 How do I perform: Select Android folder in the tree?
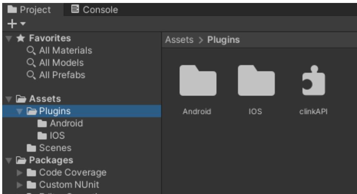(x=66, y=123)
